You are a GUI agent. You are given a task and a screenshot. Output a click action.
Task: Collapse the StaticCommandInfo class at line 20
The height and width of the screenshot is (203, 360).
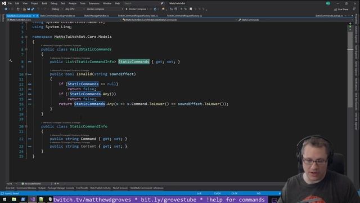point(26,126)
